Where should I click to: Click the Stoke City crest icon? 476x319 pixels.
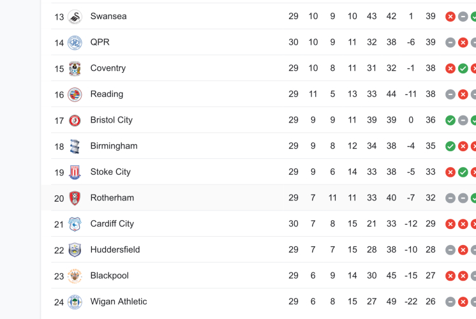[75, 172]
